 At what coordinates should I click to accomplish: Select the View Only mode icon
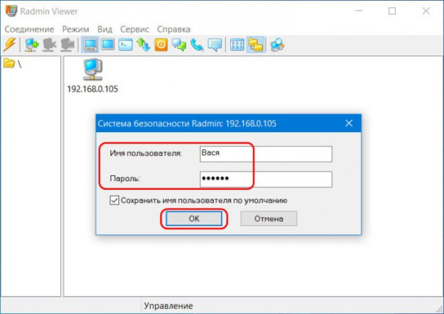(107, 45)
